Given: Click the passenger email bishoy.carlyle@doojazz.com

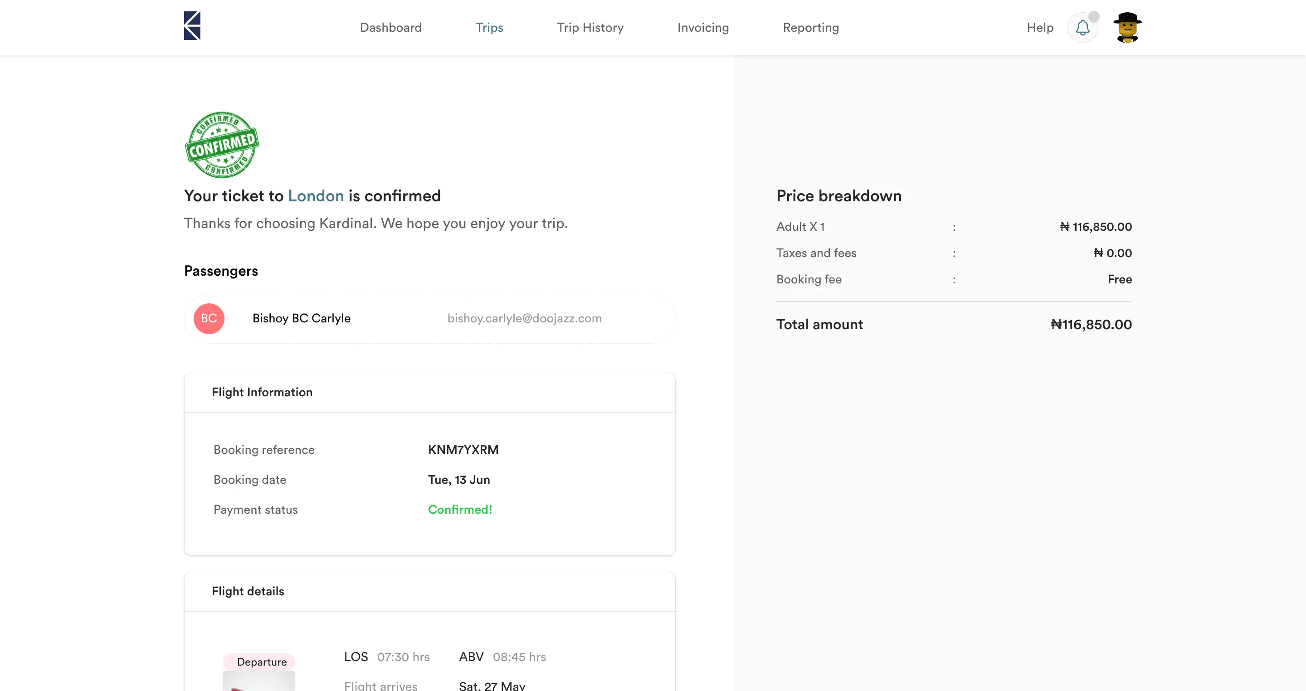Looking at the screenshot, I should (524, 318).
